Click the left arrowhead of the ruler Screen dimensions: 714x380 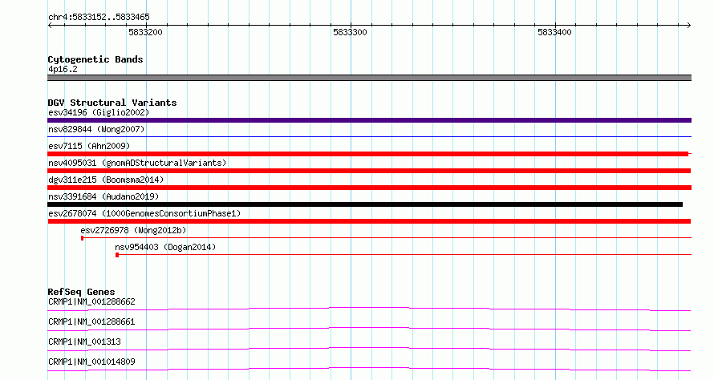click(50, 26)
